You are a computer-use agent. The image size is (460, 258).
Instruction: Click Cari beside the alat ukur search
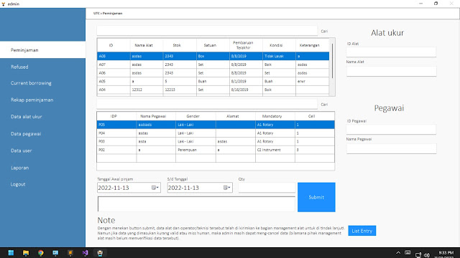324,32
